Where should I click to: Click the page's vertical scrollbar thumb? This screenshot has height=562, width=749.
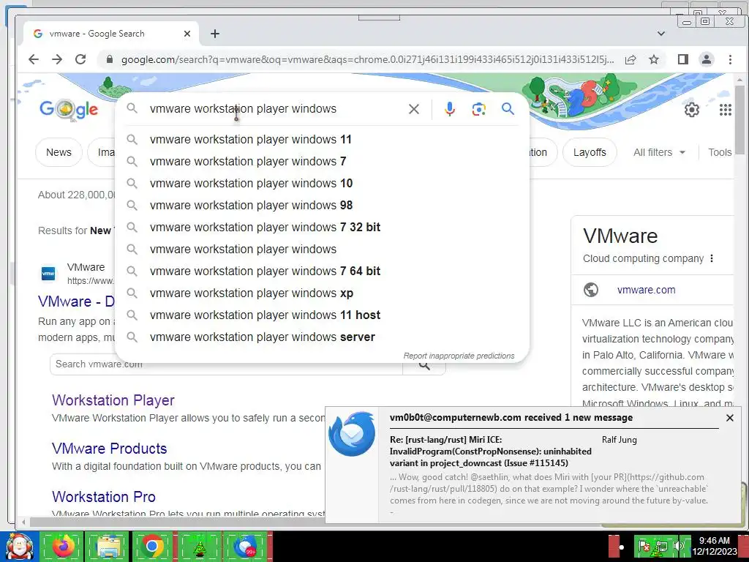(x=740, y=120)
